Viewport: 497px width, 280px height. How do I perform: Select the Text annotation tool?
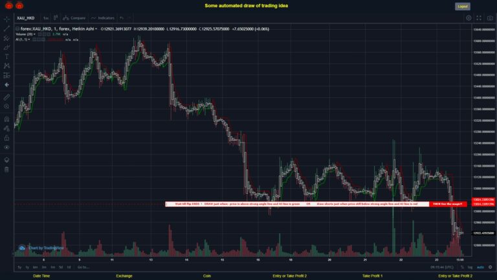pos(6,57)
